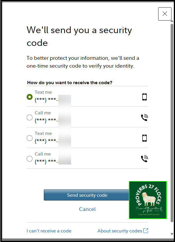Click the ringing phone icon in last row
Screen dimensions: 175x242
[144, 159]
